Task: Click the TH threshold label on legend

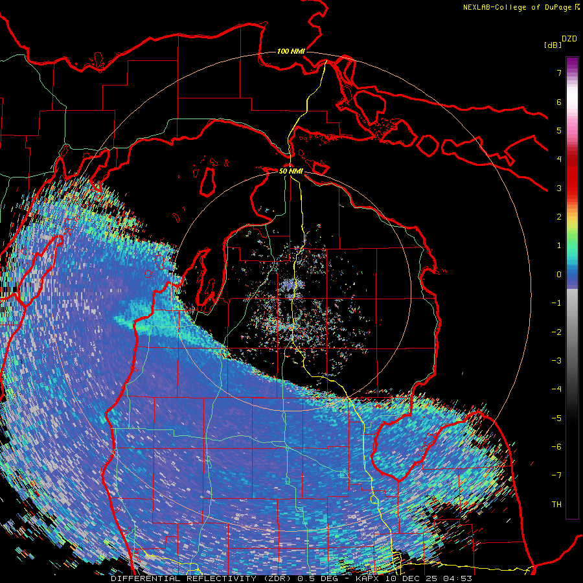Action: tap(556, 505)
